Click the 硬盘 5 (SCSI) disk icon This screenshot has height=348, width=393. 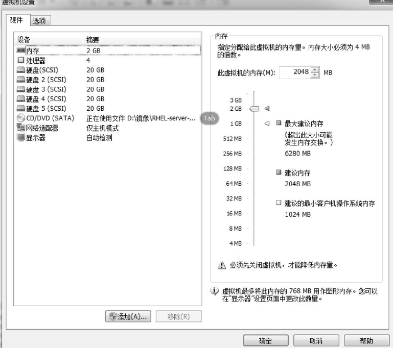[x=20, y=109]
